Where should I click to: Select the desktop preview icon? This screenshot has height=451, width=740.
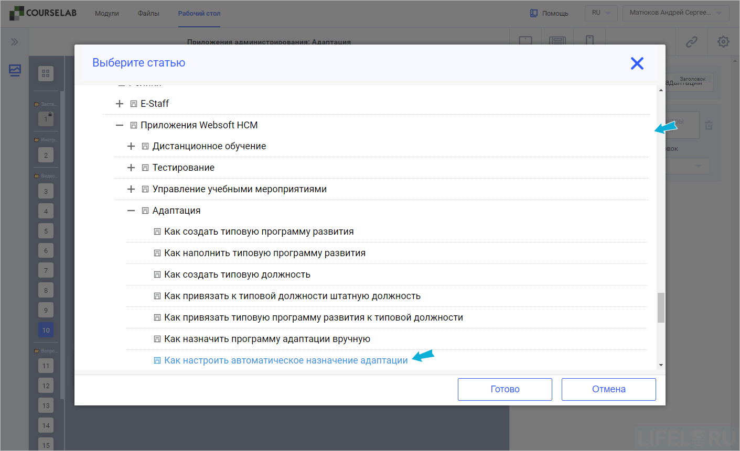tap(557, 41)
